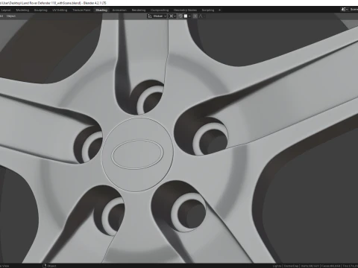
Task: Switch to the Modeling workspace tab
Action: [22, 10]
